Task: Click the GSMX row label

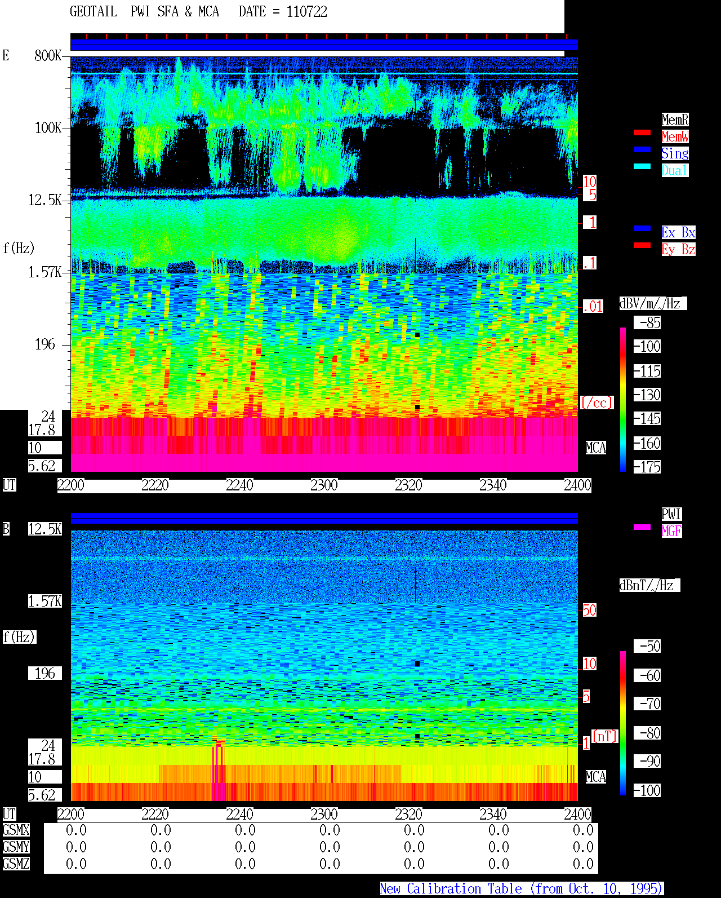Action: point(16,830)
